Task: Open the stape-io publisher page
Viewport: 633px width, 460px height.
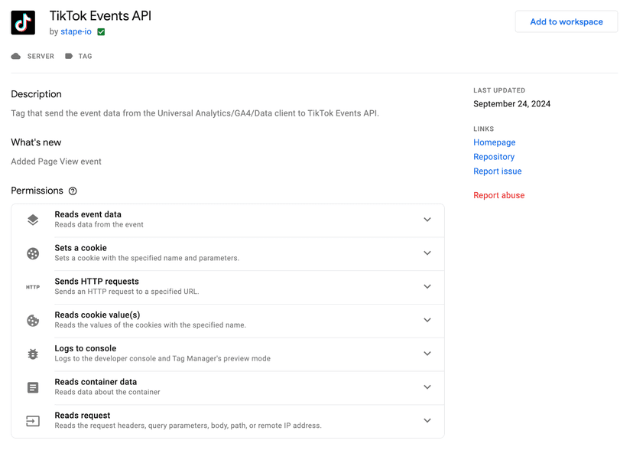Action: (x=75, y=32)
